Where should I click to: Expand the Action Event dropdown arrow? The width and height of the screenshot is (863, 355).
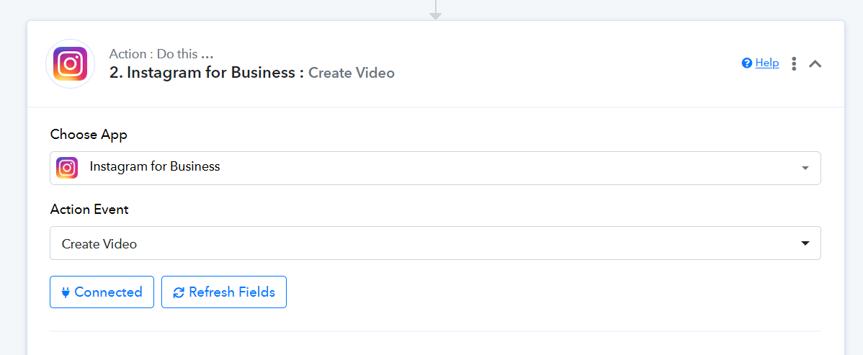coord(805,243)
